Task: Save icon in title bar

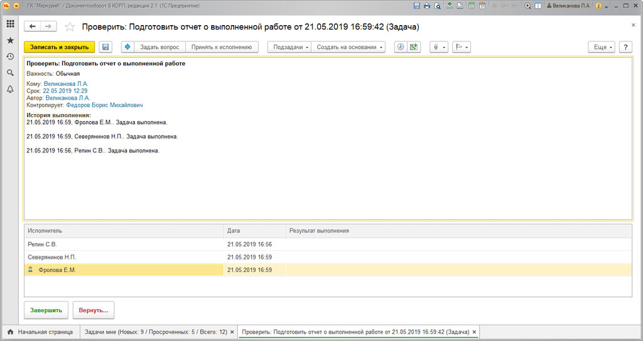Action: [417, 6]
